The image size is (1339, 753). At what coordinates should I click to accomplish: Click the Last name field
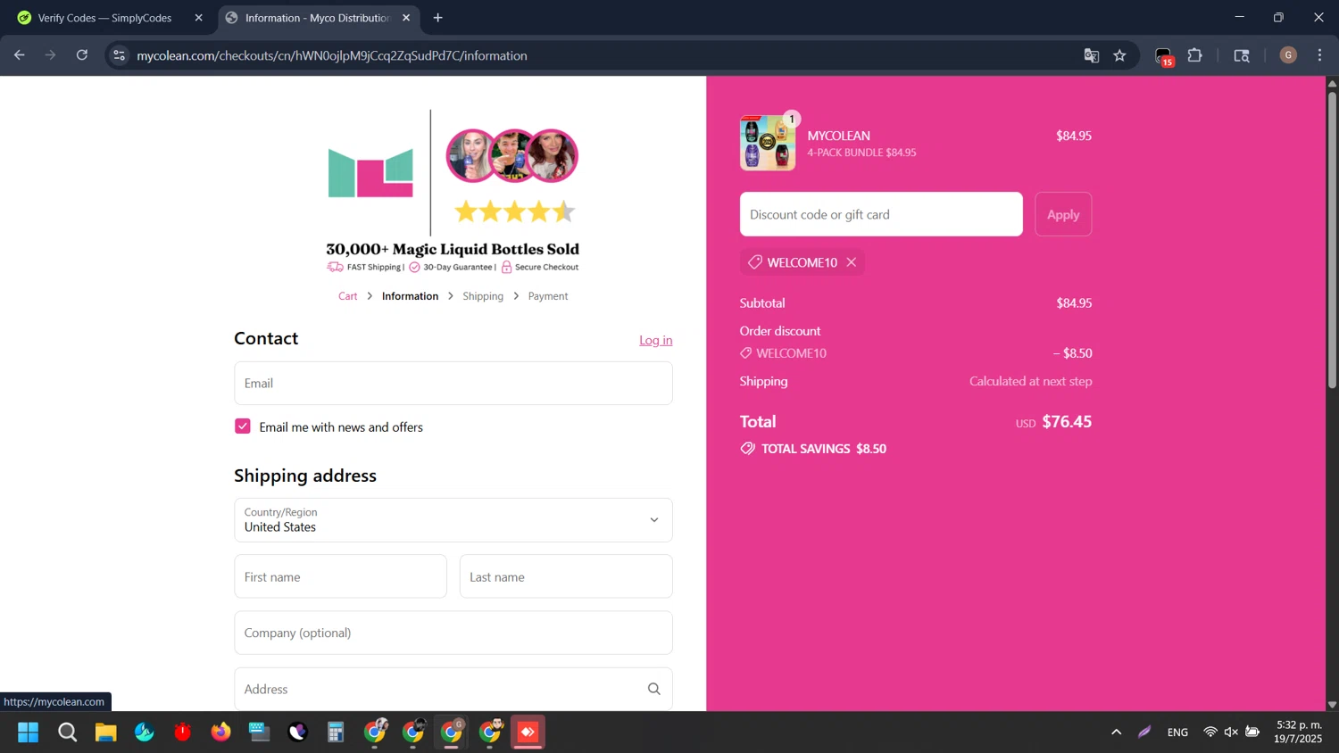[x=566, y=576]
